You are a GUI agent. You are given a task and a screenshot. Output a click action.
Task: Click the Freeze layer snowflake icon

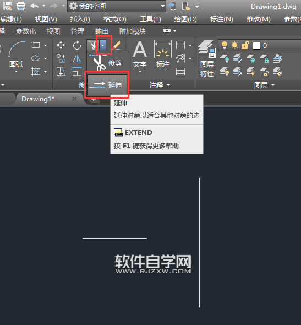point(251,58)
